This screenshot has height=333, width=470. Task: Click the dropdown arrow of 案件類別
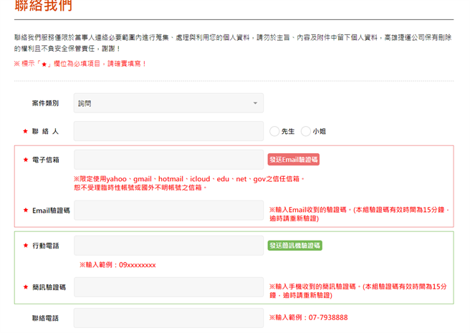coord(255,103)
